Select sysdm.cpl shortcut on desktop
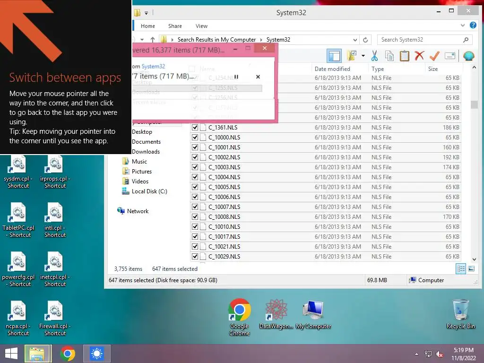The width and height of the screenshot is (484, 363). [18, 172]
